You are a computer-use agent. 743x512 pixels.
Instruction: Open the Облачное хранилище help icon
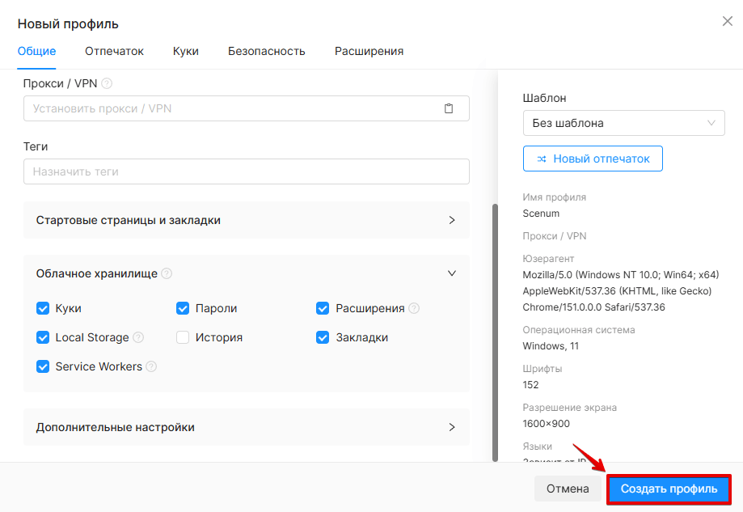(x=167, y=273)
